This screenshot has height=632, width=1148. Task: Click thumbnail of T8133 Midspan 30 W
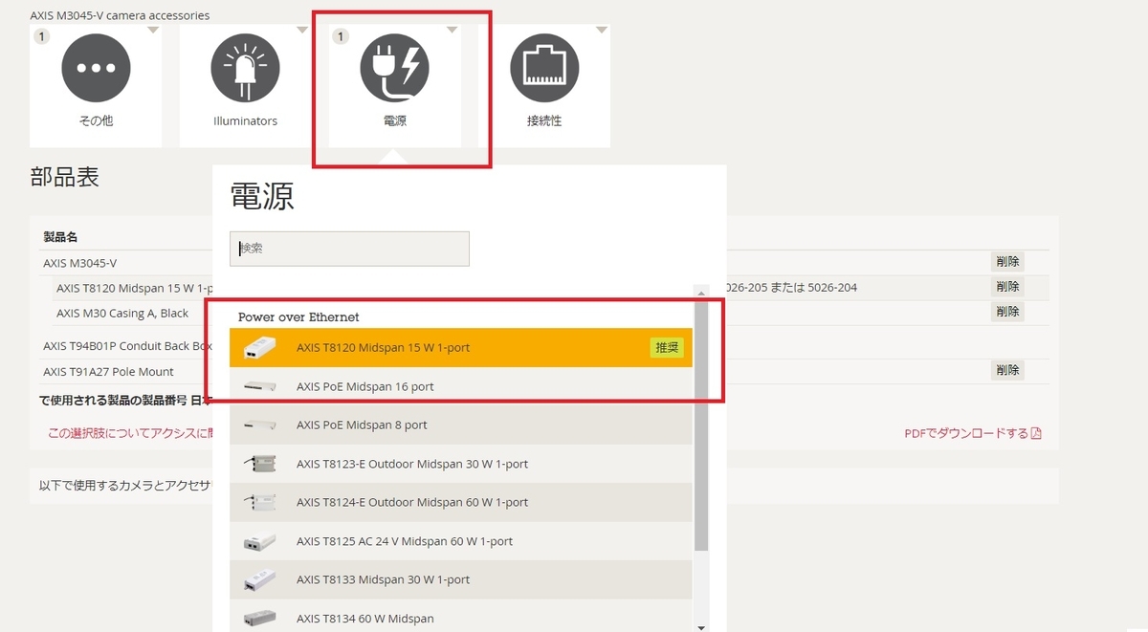260,579
